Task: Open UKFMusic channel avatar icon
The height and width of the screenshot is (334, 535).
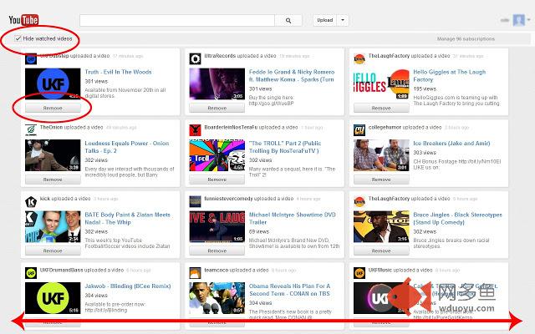Action: (359, 273)
